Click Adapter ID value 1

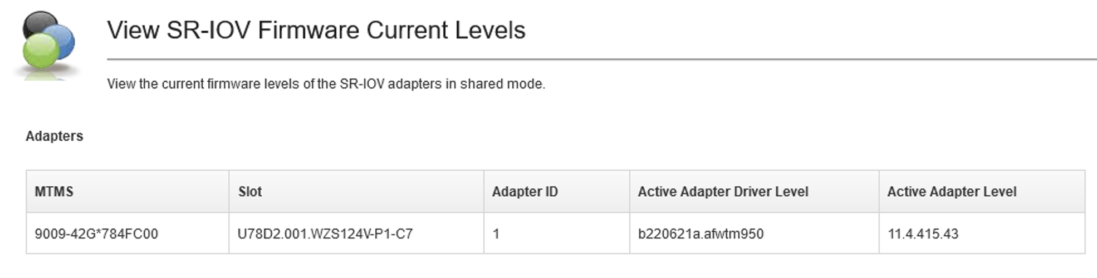(x=496, y=234)
